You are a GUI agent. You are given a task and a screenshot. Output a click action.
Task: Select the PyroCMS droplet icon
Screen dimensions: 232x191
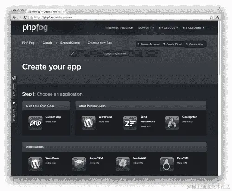coord(167,164)
